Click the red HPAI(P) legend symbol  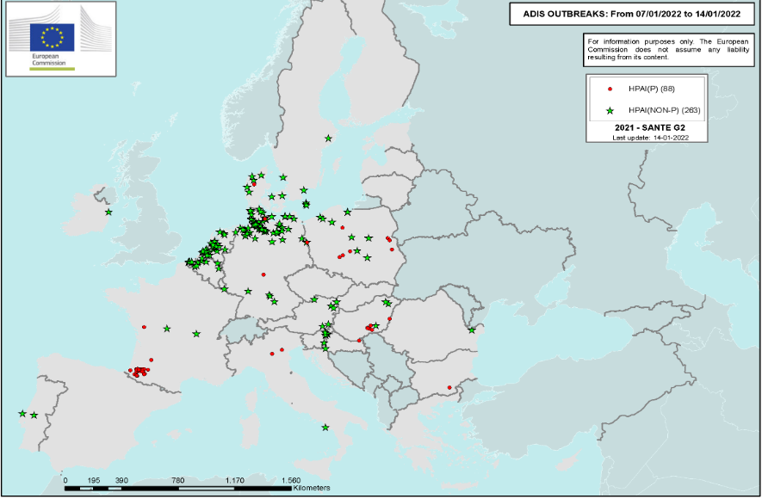point(610,89)
